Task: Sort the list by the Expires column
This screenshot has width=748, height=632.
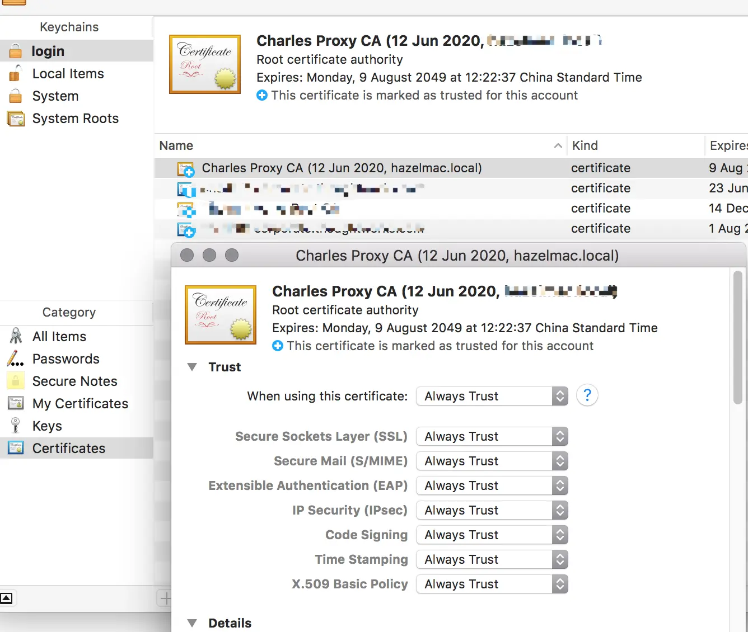Action: tap(727, 145)
